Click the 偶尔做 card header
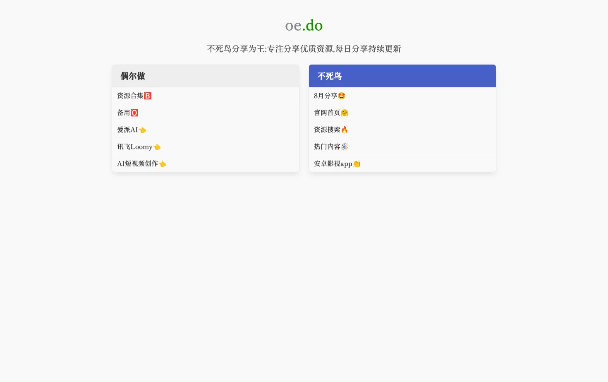The width and height of the screenshot is (608, 382). pyautogui.click(x=206, y=76)
